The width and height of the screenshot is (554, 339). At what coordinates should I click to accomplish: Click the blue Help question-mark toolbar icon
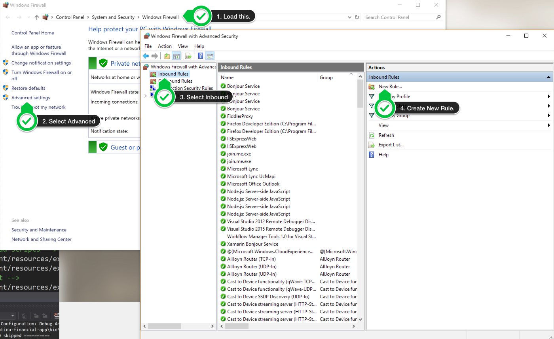(x=201, y=56)
